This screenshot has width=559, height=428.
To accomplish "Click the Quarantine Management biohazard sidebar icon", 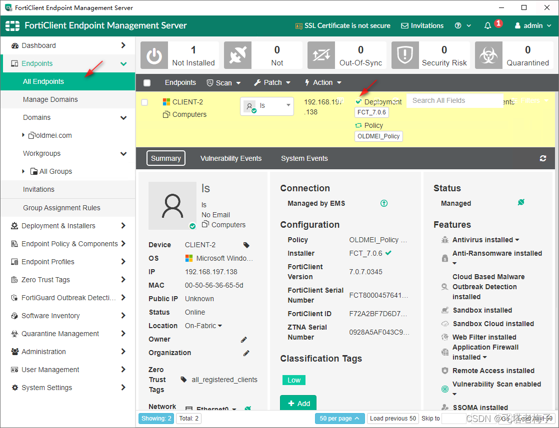I will (x=14, y=334).
